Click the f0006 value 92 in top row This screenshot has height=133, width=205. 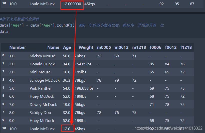click(161, 4)
